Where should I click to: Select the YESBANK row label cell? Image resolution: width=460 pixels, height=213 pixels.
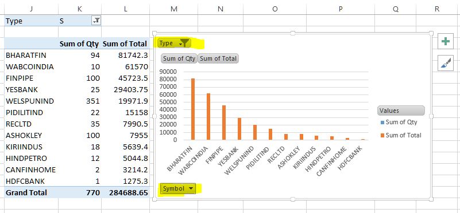[x=32, y=89]
